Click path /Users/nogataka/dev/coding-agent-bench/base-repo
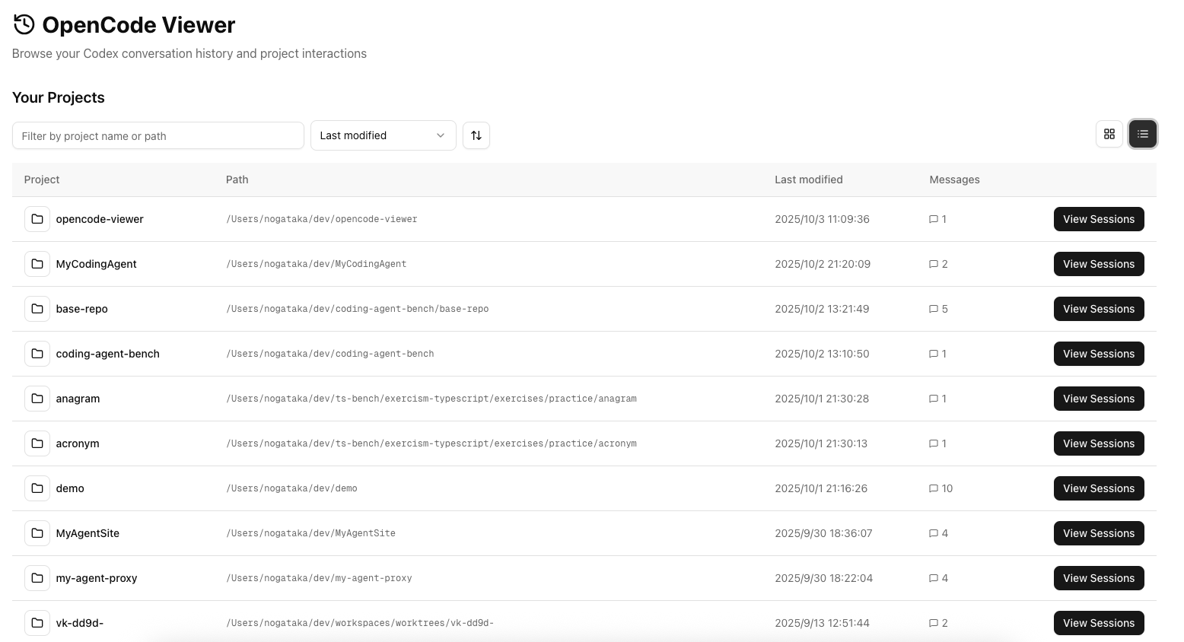1184x642 pixels. (358, 309)
